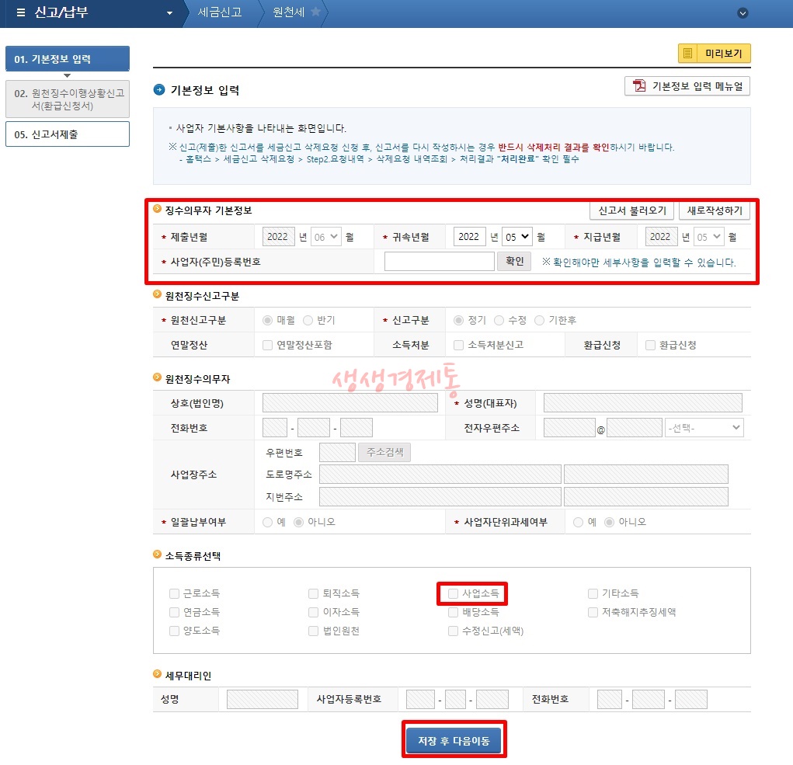
Task: Enable the 연말정산포함 checkbox
Action: click(x=266, y=344)
